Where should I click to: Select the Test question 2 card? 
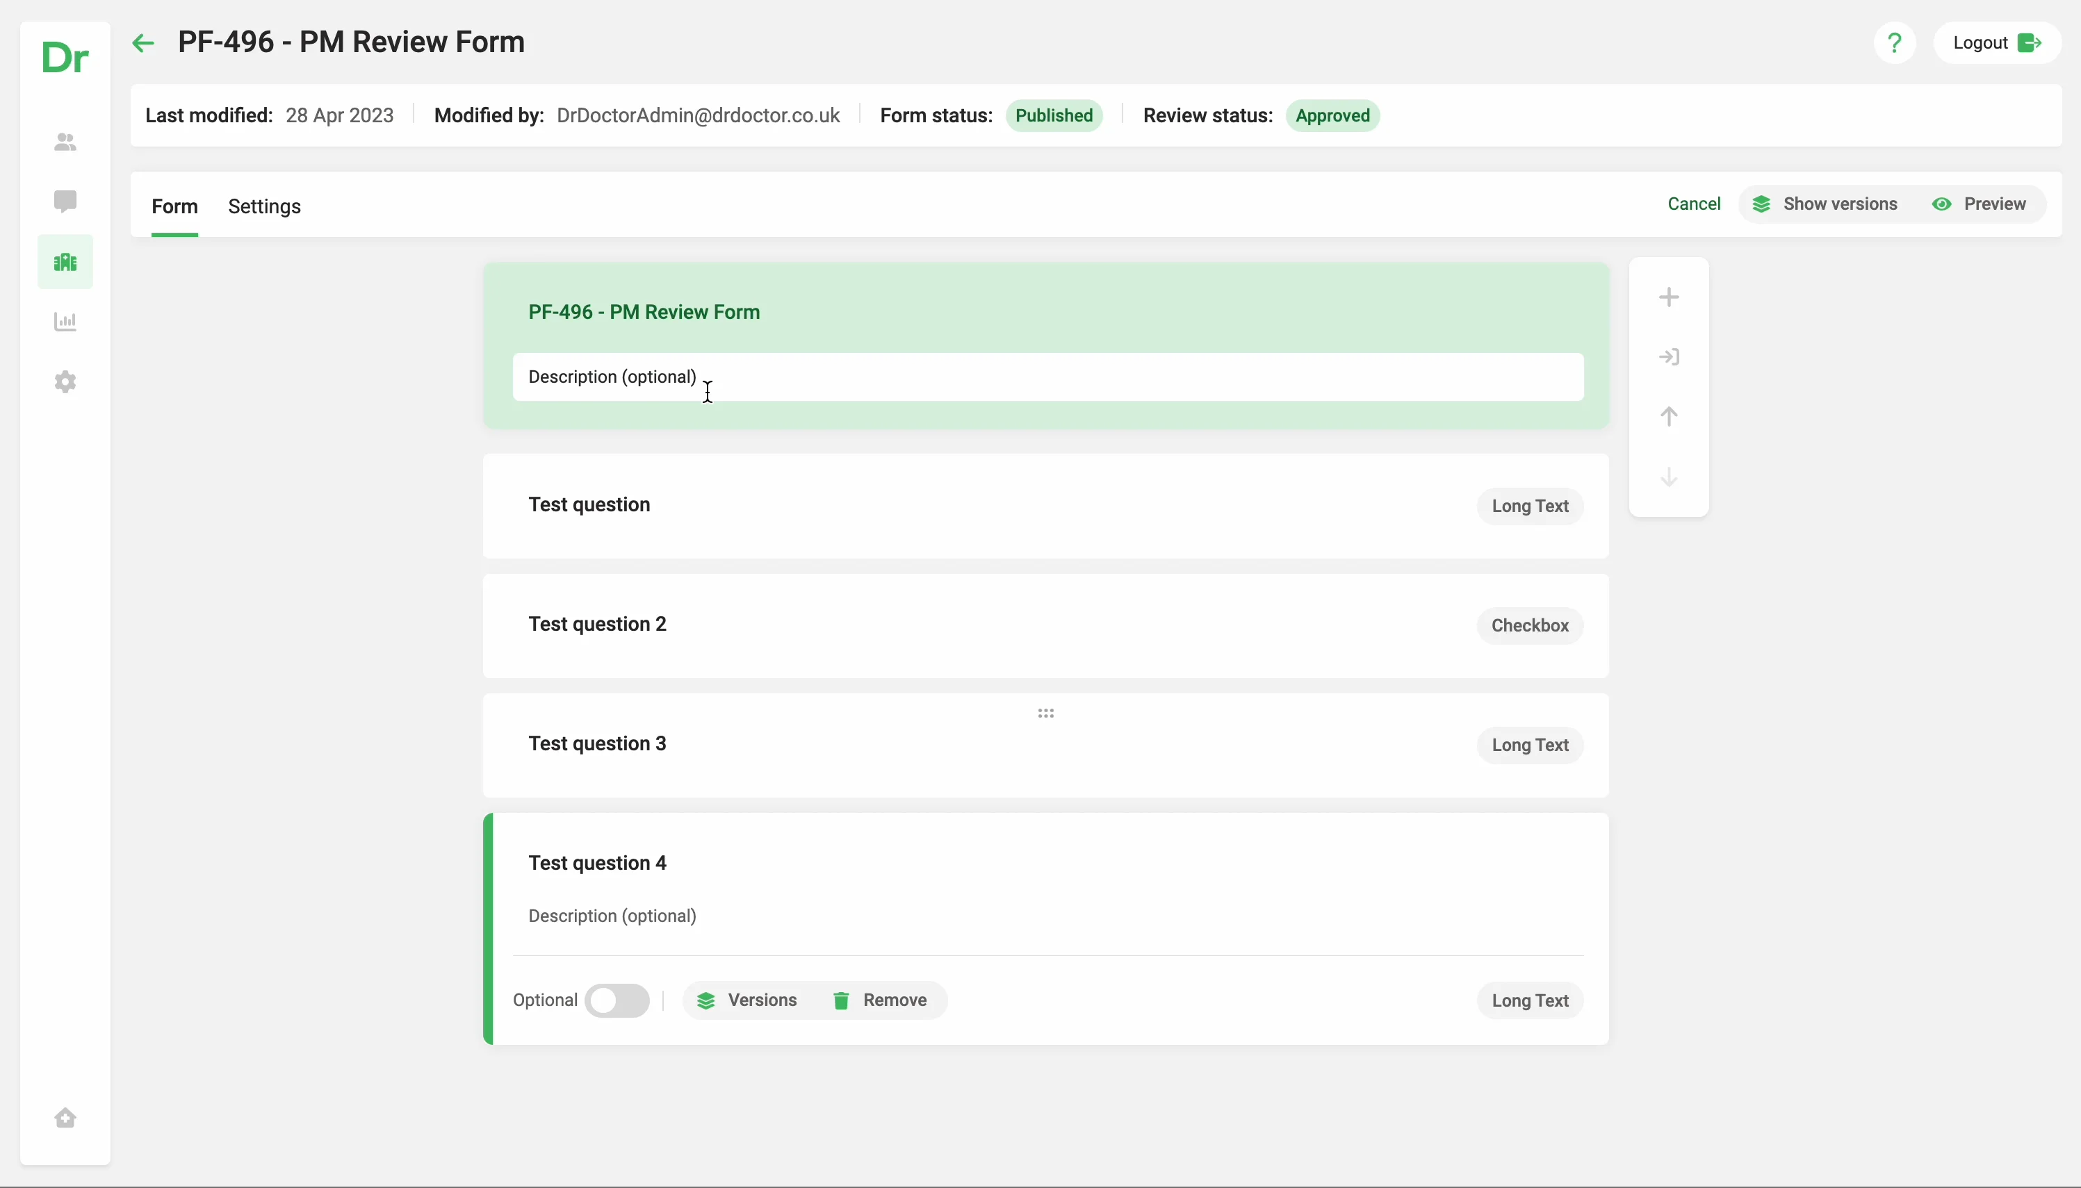[x=1045, y=626]
